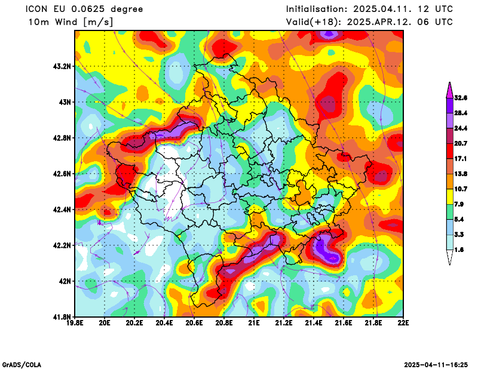Click the GrADS/COLA credit label
Image resolution: width=478 pixels, height=369 pixels.
[22, 365]
